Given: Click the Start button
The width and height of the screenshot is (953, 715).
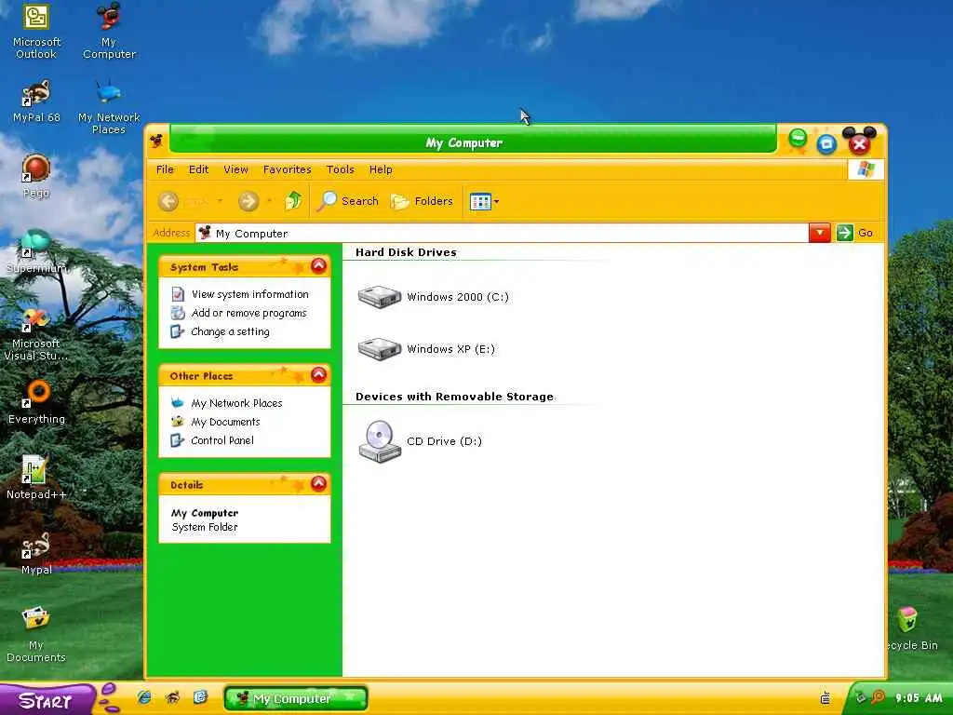Looking at the screenshot, I should [47, 700].
